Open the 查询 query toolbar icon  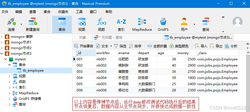tap(206, 25)
